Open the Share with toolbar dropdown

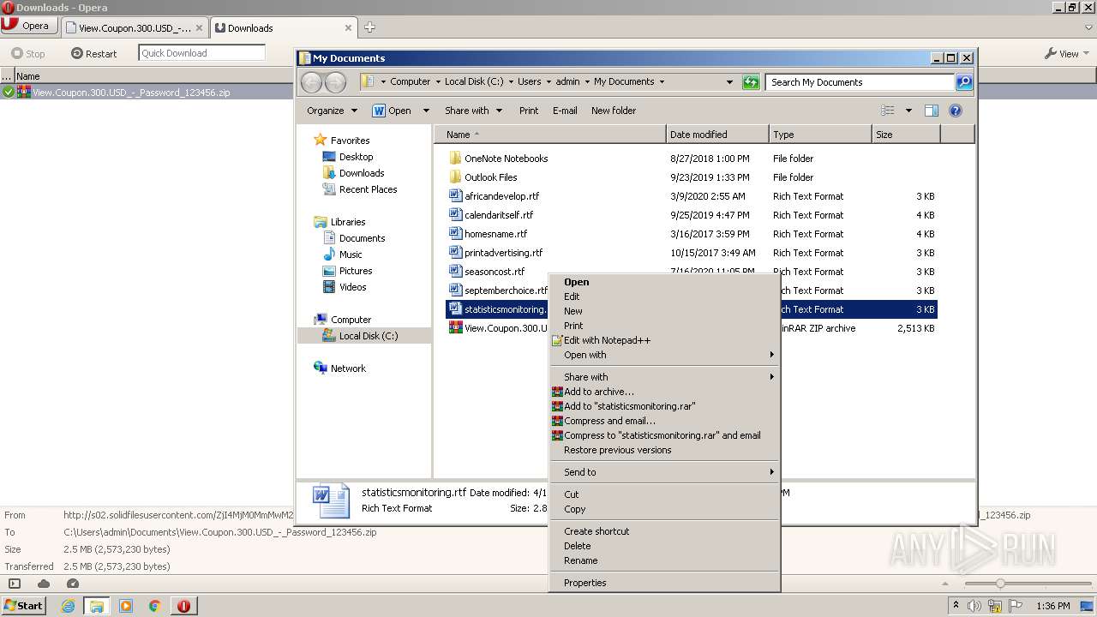coord(472,111)
